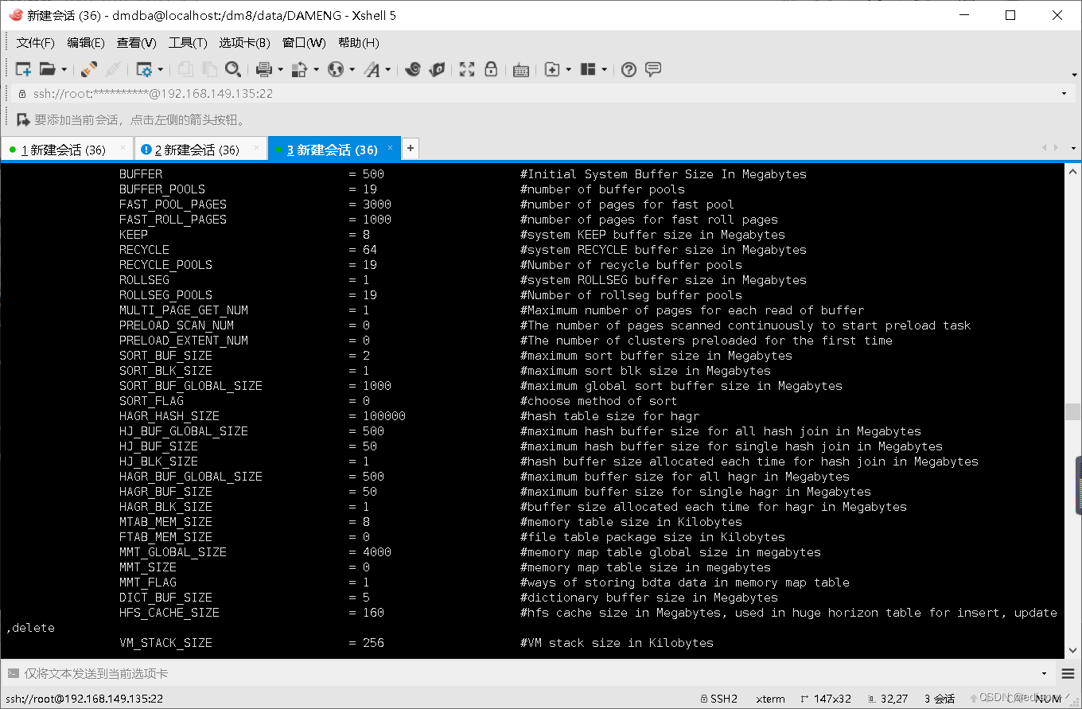Toggle full screen mode icon

(467, 70)
